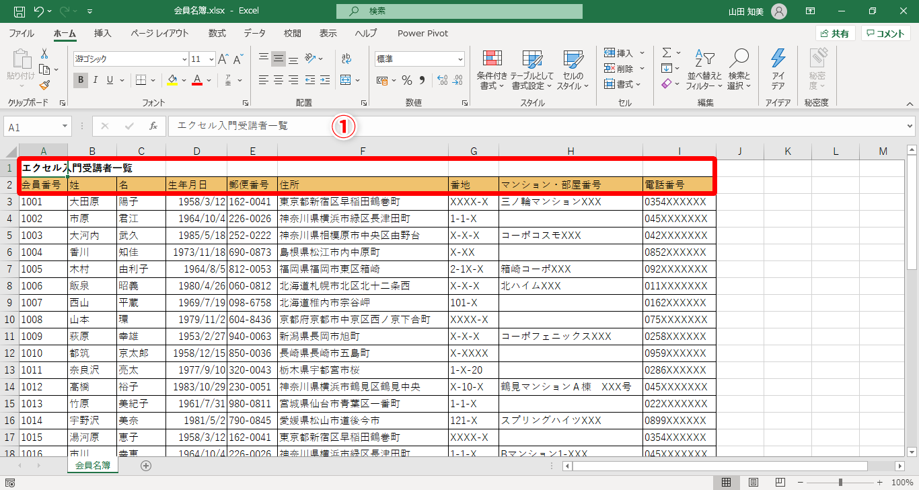This screenshot has height=490, width=919.
Task: Decrease the cell indent
Action: pos(311,80)
